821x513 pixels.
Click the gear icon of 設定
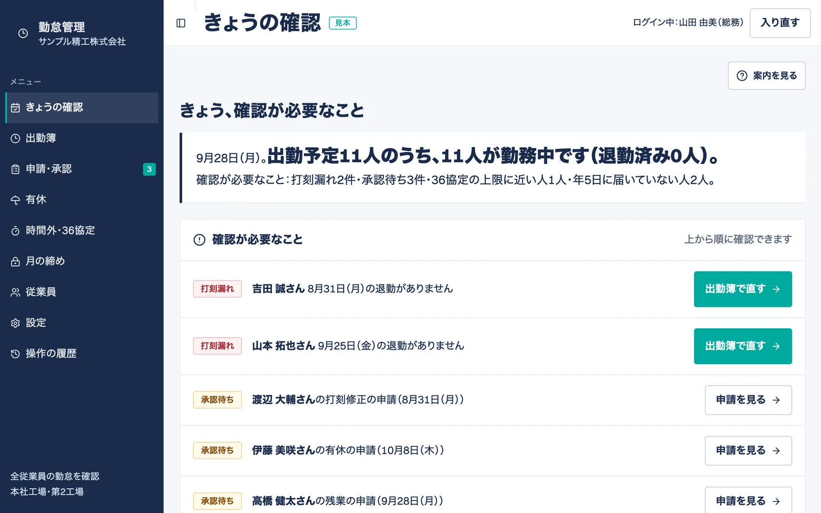click(x=15, y=323)
